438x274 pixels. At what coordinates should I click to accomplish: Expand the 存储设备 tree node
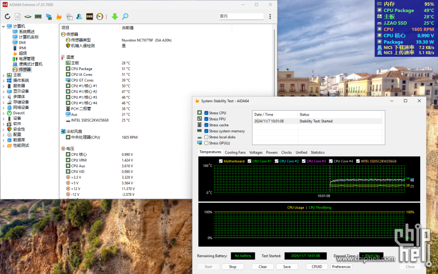(4, 102)
